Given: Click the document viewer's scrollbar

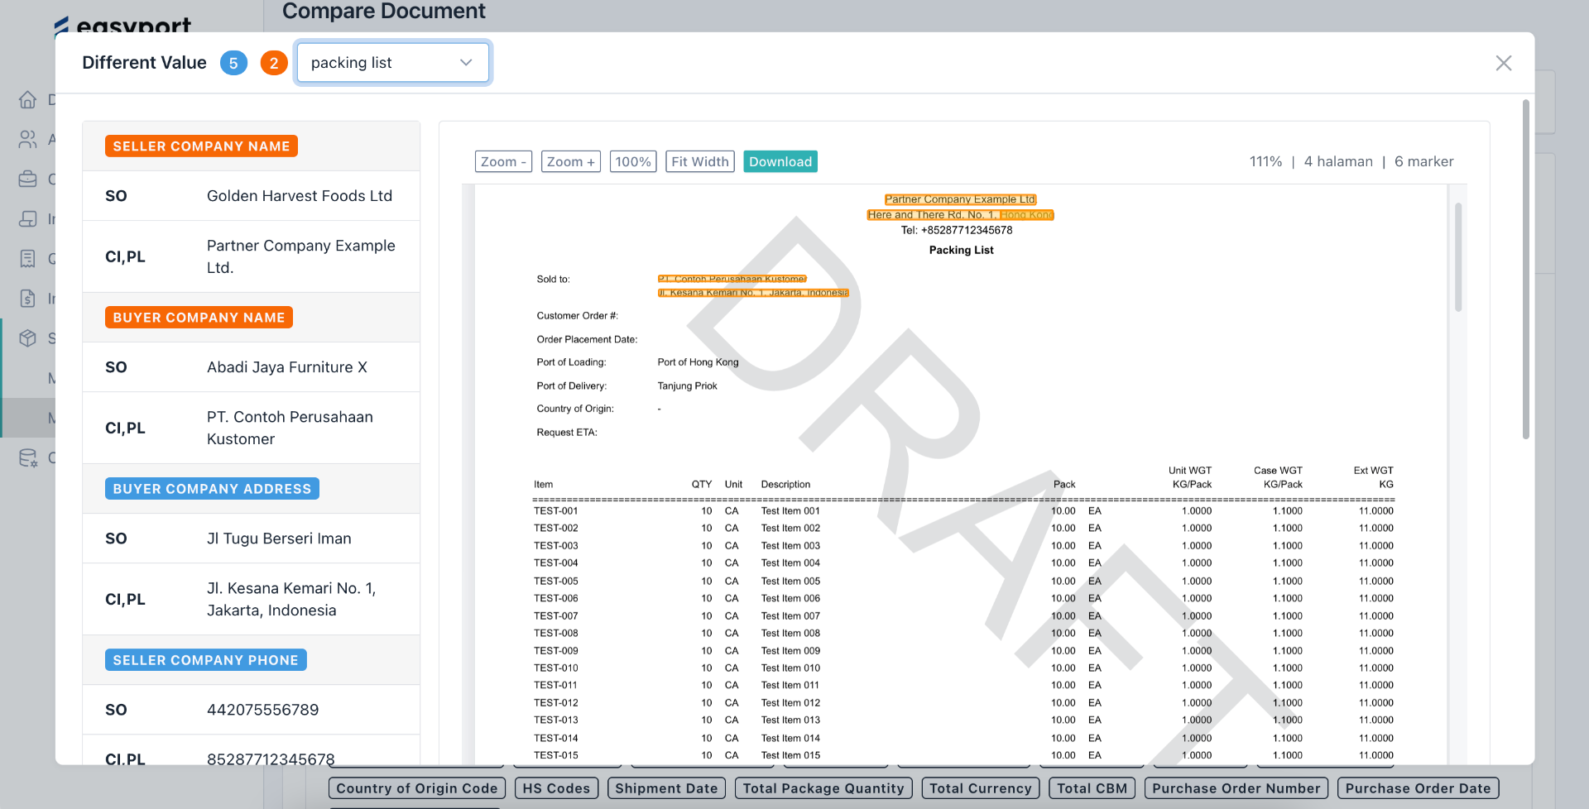Looking at the screenshot, I should coord(1458,256).
